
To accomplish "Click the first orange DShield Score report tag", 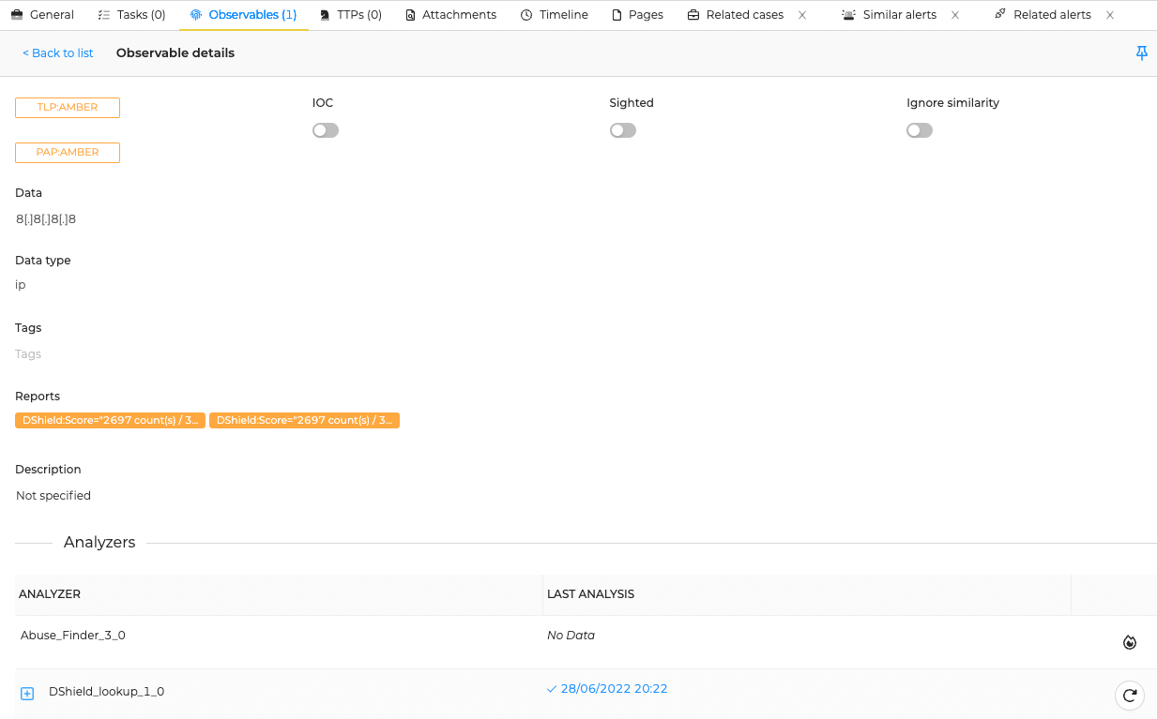I will pyautogui.click(x=110, y=421).
